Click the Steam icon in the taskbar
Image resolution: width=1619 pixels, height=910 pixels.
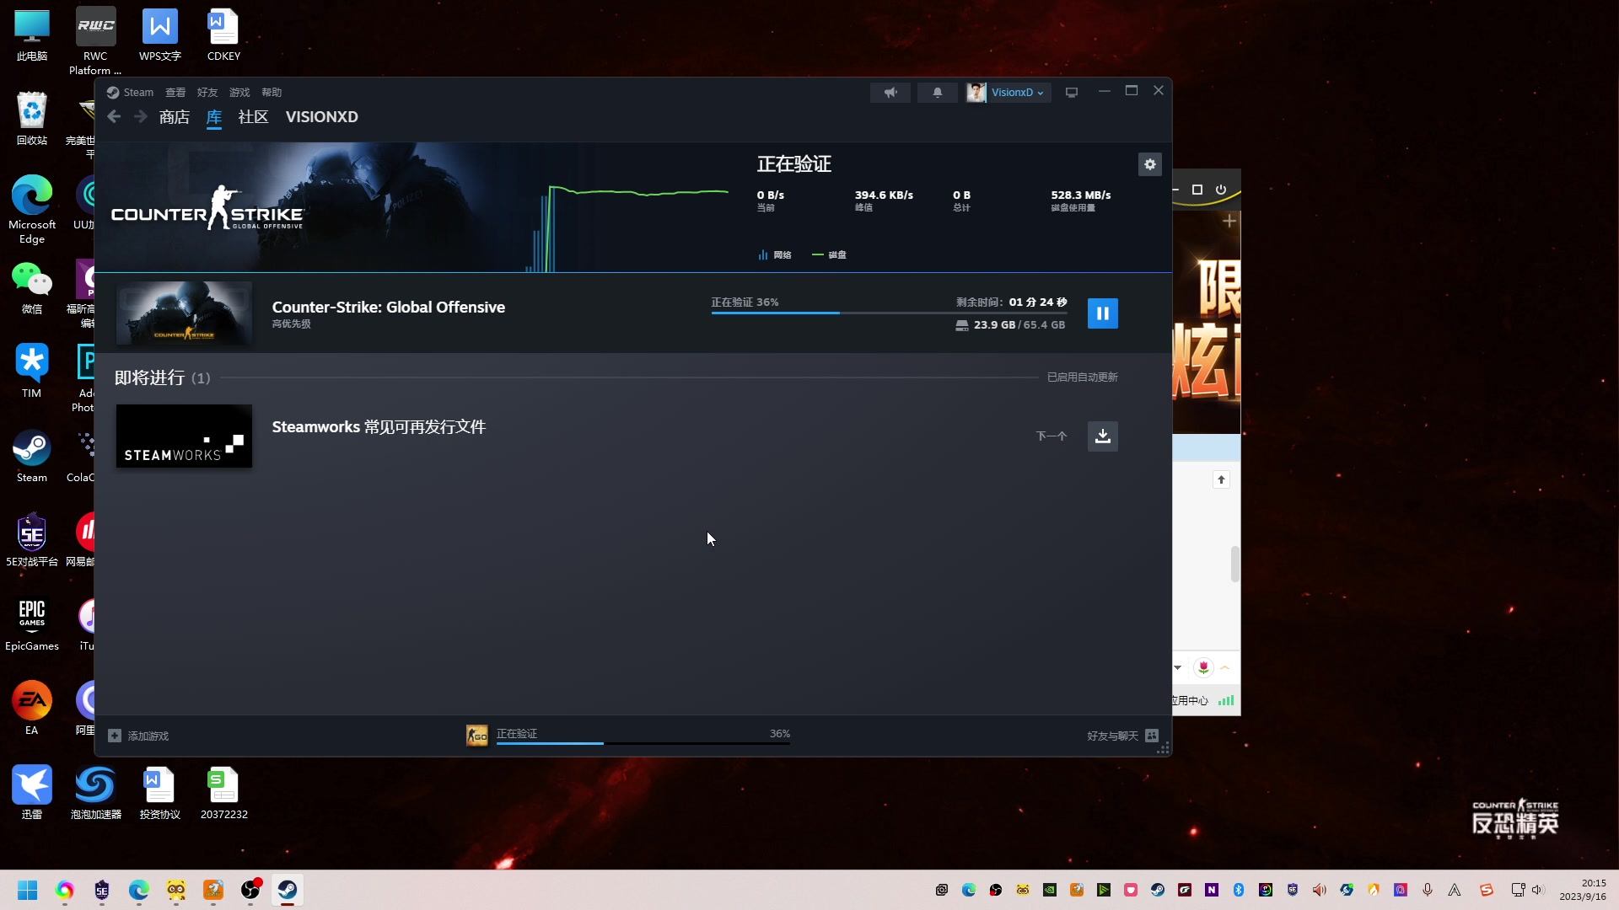point(287,891)
